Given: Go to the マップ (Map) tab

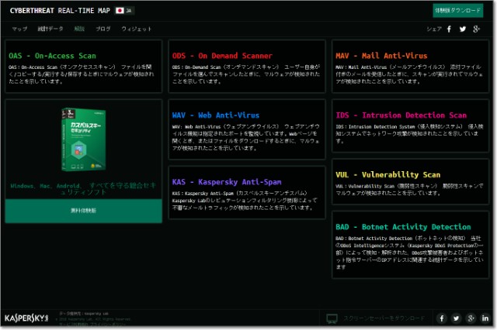Looking at the screenshot, I should click(x=19, y=29).
